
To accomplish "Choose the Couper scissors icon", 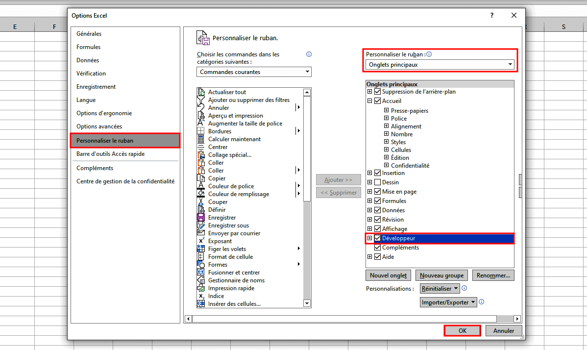I will click(200, 202).
